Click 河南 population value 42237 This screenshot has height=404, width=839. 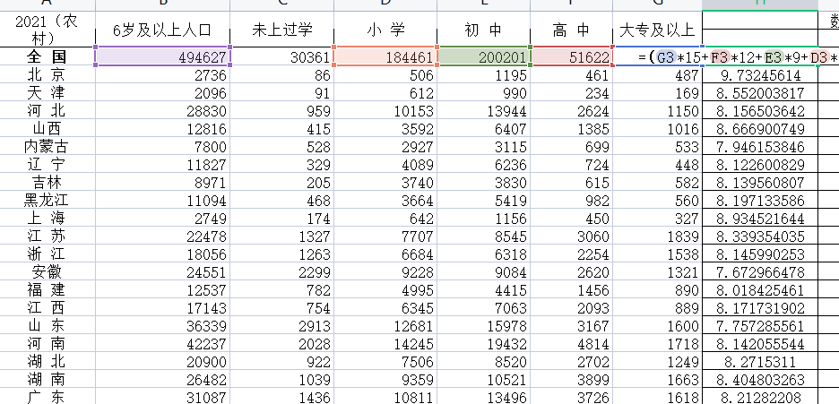coord(162,344)
